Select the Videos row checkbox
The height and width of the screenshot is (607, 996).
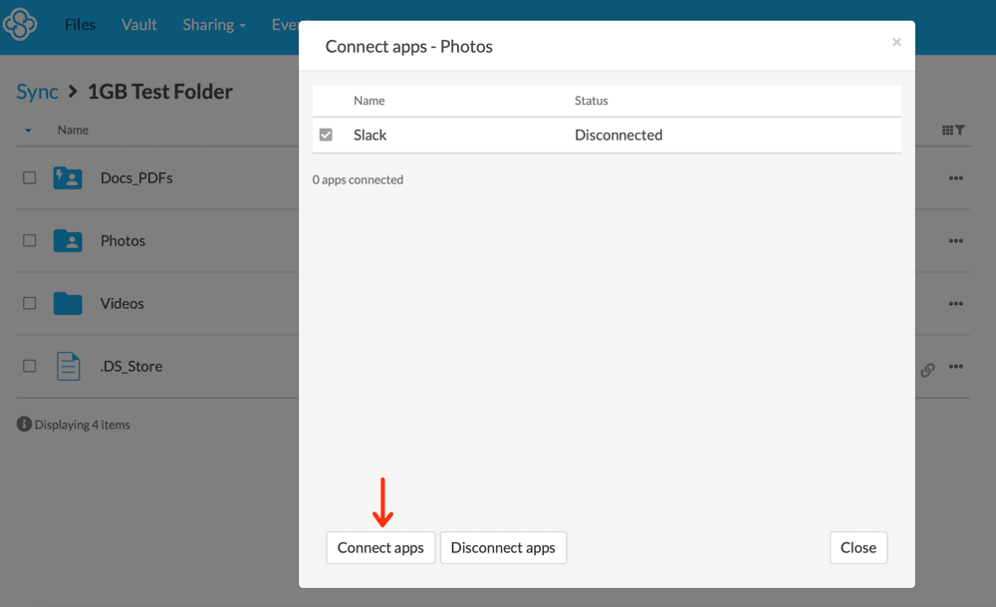coord(30,304)
